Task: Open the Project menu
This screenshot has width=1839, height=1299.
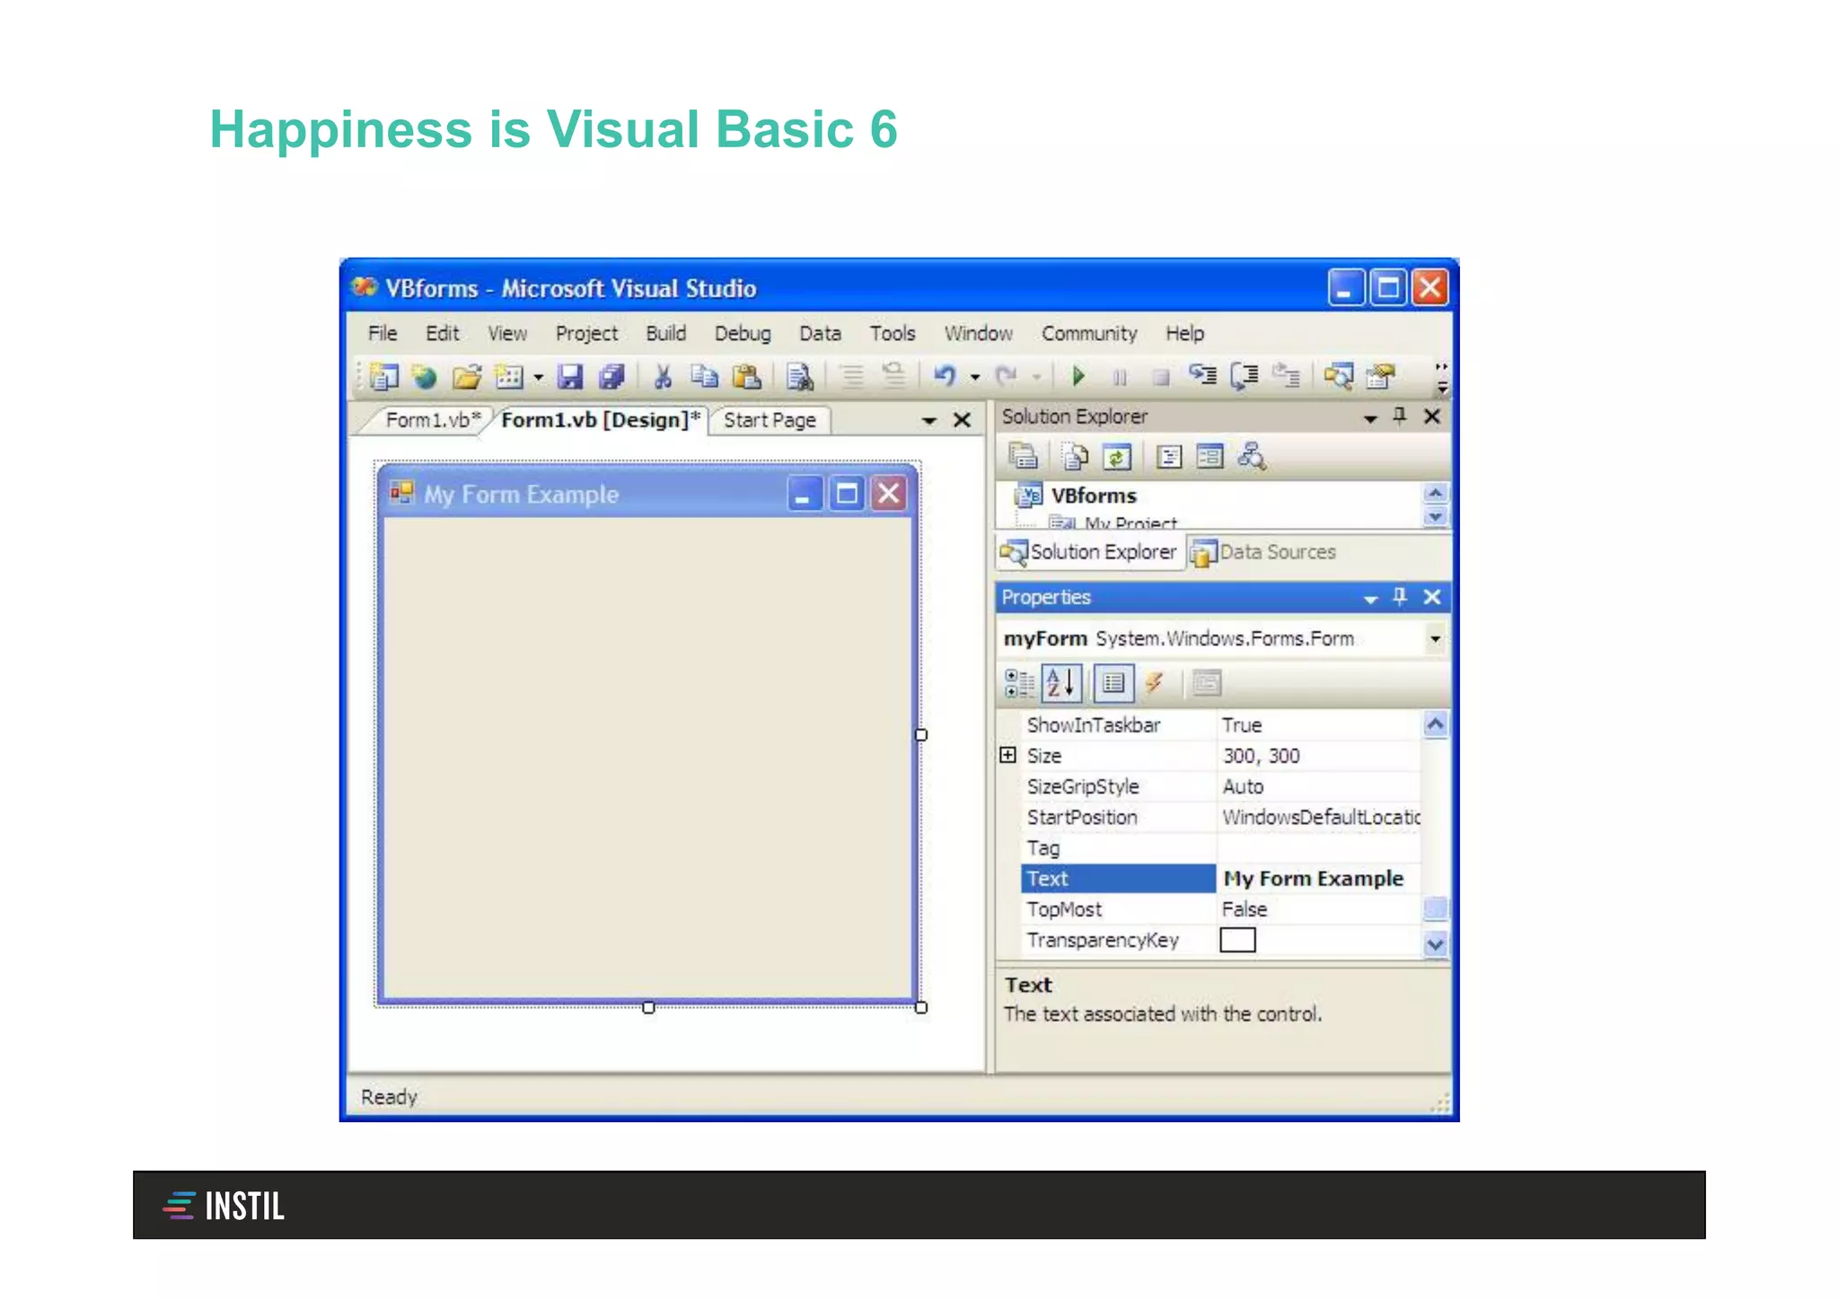Action: point(586,333)
